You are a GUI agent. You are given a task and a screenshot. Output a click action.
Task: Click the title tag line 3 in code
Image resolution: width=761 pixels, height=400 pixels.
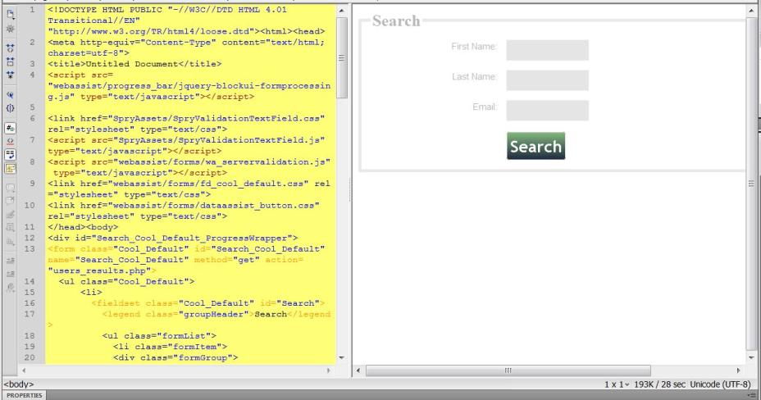[134, 64]
